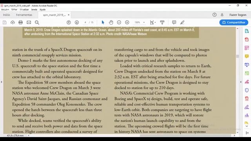Open Combine Files tool in sidebar
Image resolution: width=251 pixels, height=141 pixels.
pos(247,65)
